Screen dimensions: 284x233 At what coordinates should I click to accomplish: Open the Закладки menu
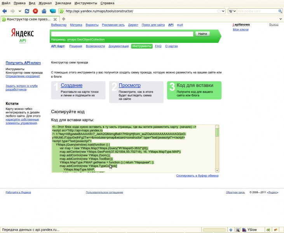click(x=63, y=3)
